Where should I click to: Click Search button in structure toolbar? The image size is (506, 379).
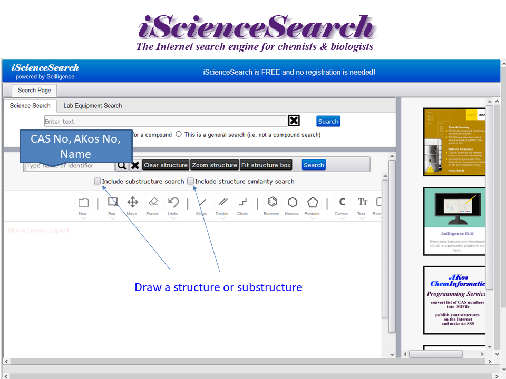pyautogui.click(x=314, y=165)
